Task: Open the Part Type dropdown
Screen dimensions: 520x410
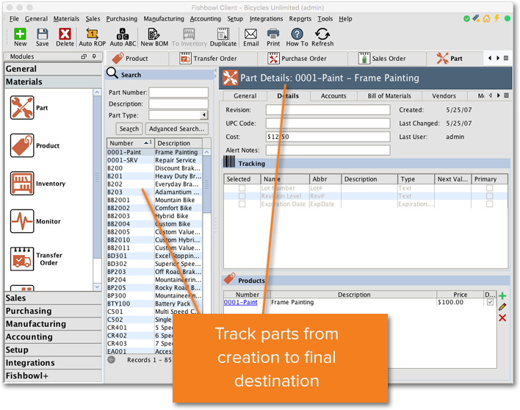Action: click(204, 115)
